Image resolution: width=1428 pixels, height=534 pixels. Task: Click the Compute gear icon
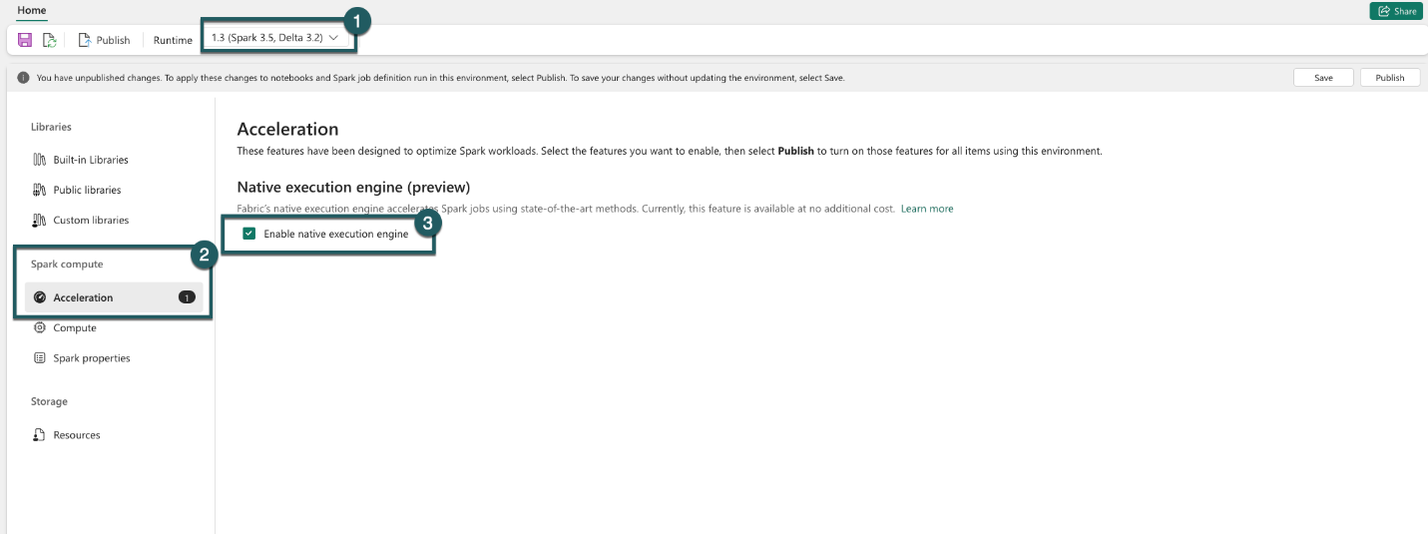[x=40, y=327]
